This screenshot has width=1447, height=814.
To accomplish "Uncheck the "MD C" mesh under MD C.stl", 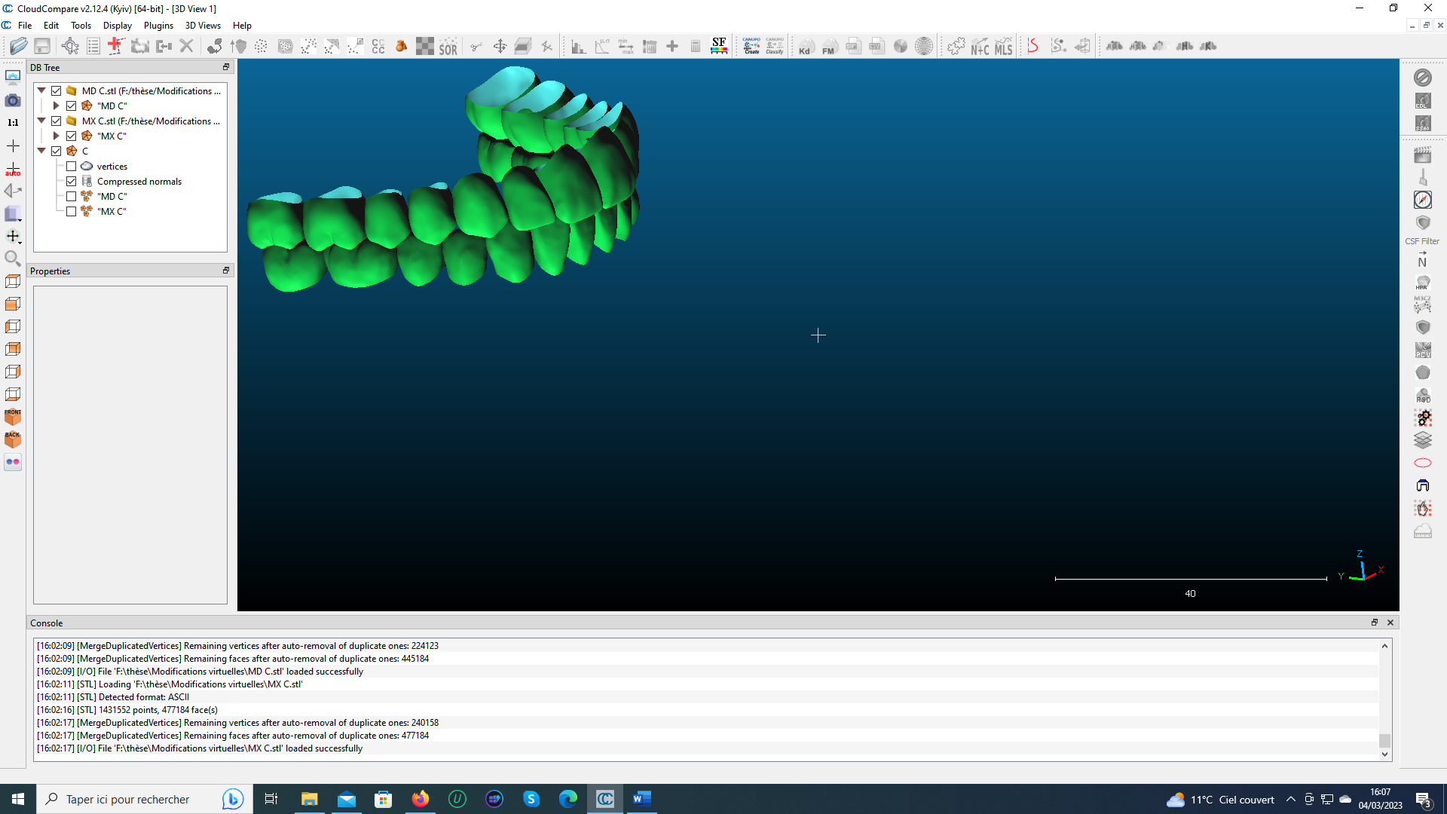I will [72, 106].
